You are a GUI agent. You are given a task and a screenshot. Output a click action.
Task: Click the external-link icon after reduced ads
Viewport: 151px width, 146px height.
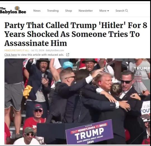coord(68,55)
